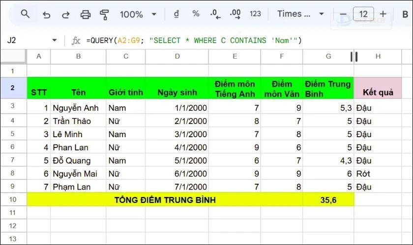Format as percent icon

click(x=196, y=14)
